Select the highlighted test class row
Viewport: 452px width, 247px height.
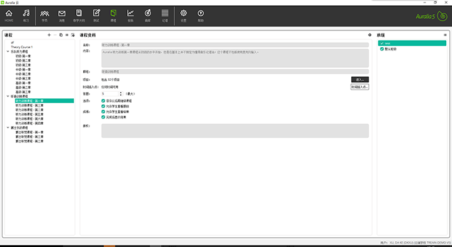[412, 43]
